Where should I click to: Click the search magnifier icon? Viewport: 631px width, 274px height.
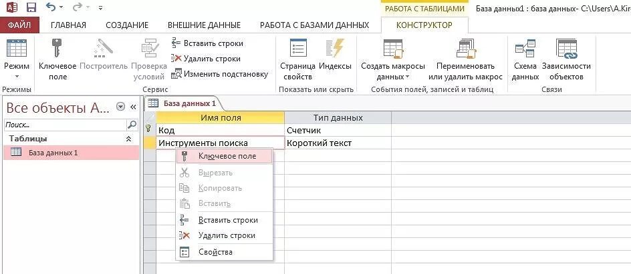(132, 125)
